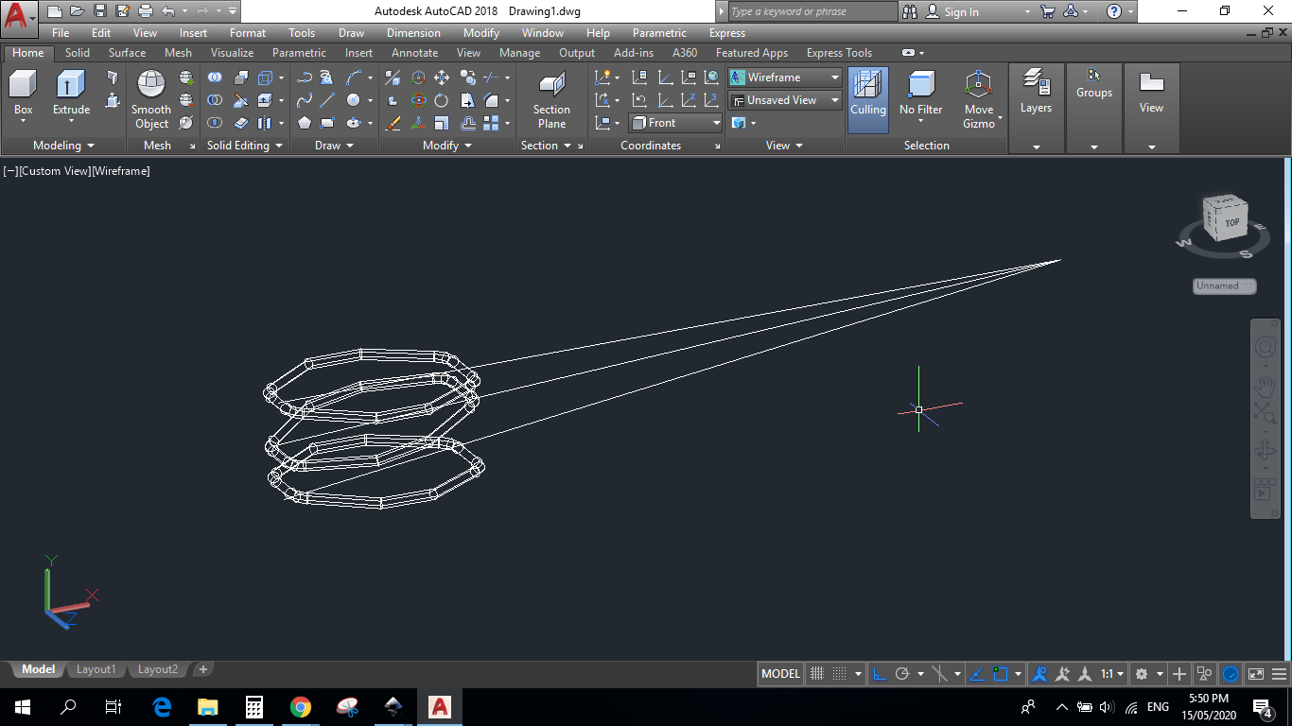Screen dimensions: 1292x726
Task: Open the Visualize ribbon tab
Action: 232,53
